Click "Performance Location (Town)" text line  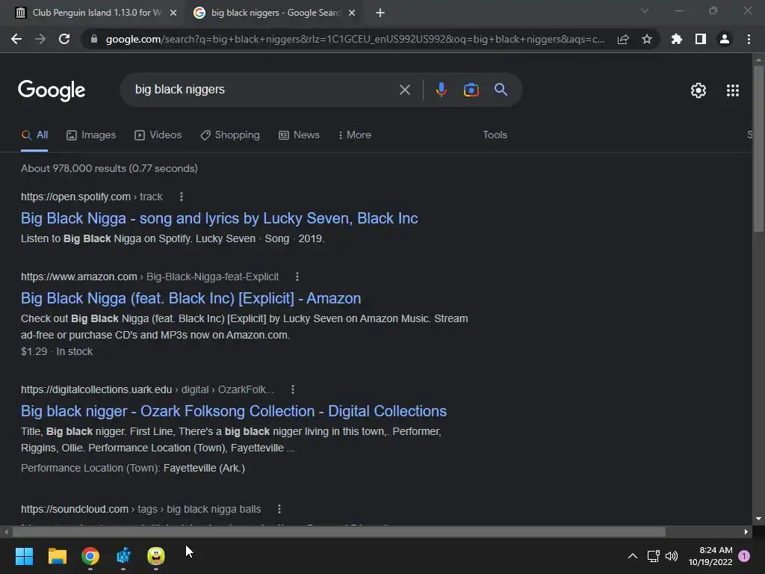[133, 468]
